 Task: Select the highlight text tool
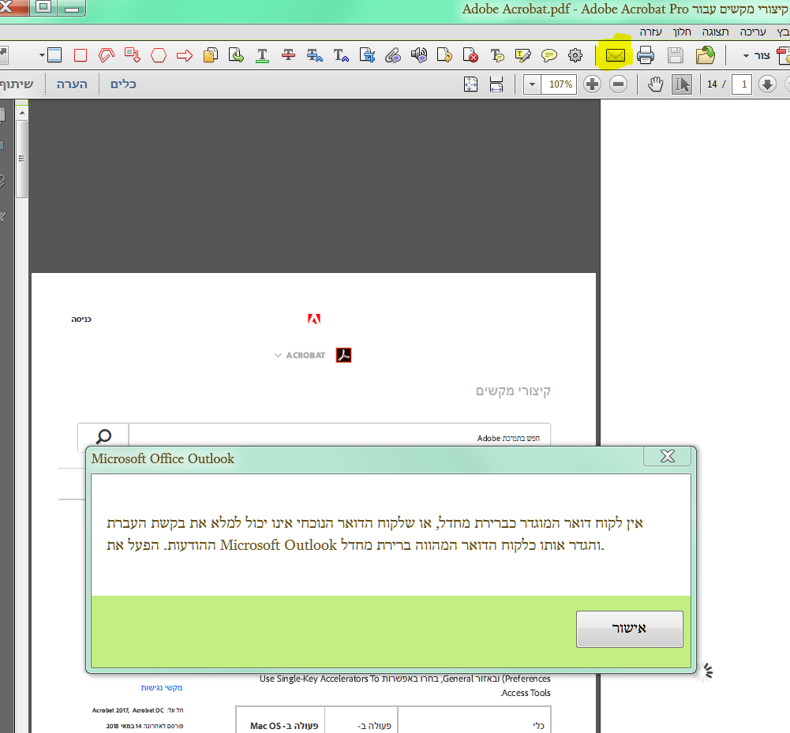coord(523,55)
